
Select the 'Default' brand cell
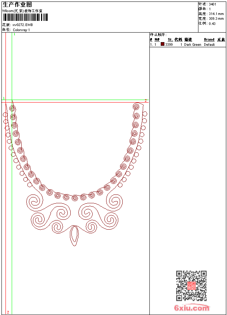(x=209, y=45)
